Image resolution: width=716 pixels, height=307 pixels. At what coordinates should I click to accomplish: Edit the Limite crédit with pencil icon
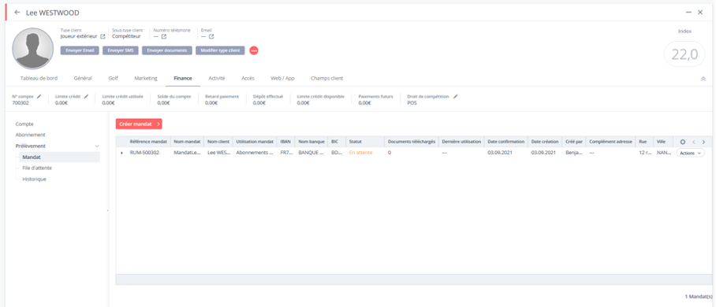pos(86,96)
